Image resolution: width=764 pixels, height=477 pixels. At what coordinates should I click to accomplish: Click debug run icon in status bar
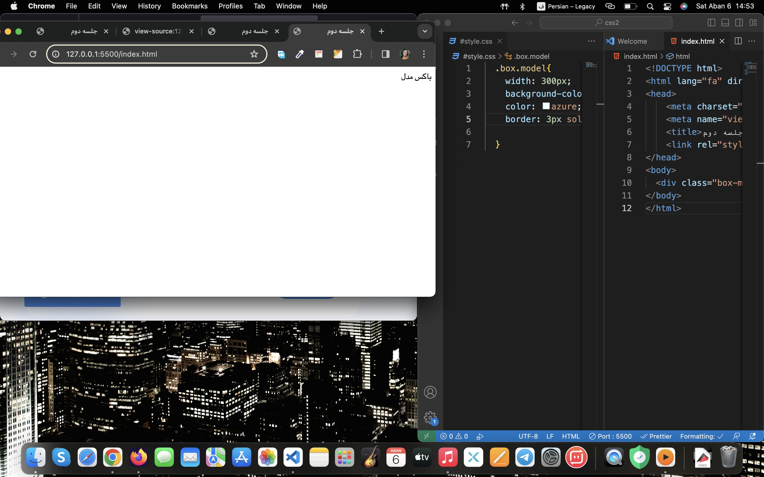480,436
